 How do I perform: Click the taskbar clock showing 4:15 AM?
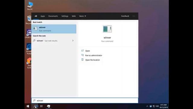(163, 106)
